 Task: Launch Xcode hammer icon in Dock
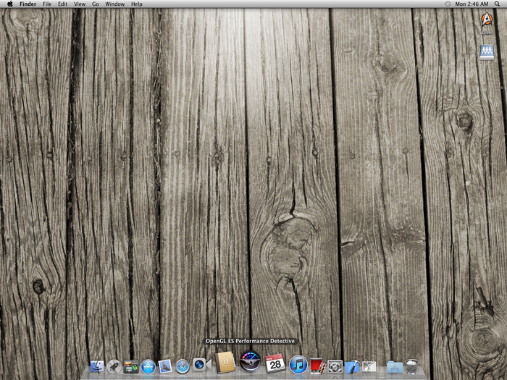(352, 367)
